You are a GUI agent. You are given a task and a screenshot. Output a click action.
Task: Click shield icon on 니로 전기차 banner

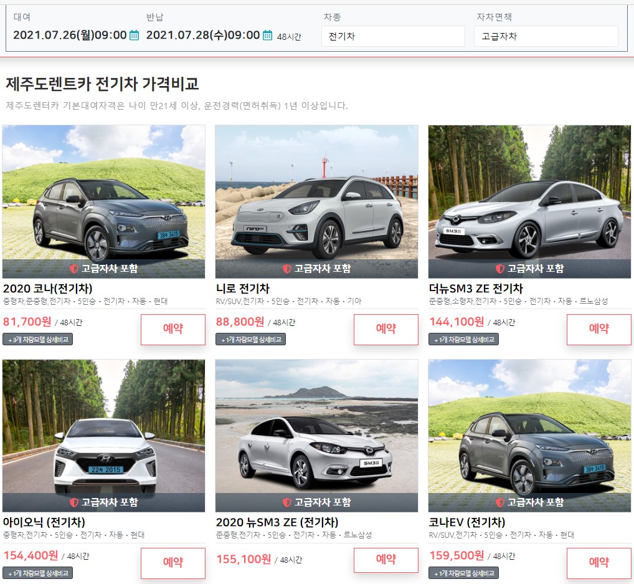pyautogui.click(x=286, y=269)
